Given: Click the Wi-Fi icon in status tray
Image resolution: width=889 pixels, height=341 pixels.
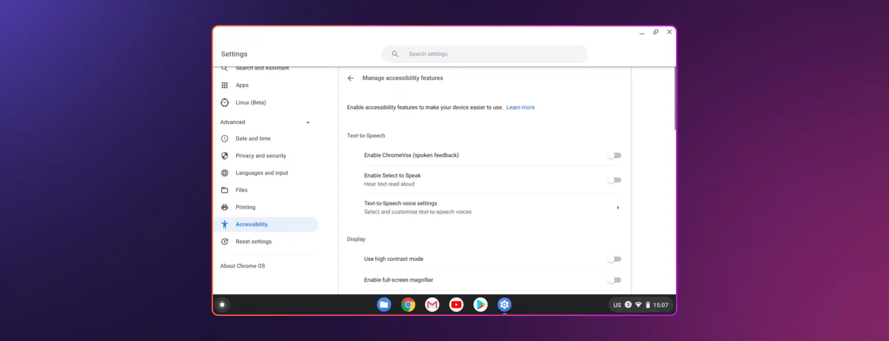Looking at the screenshot, I should point(638,305).
